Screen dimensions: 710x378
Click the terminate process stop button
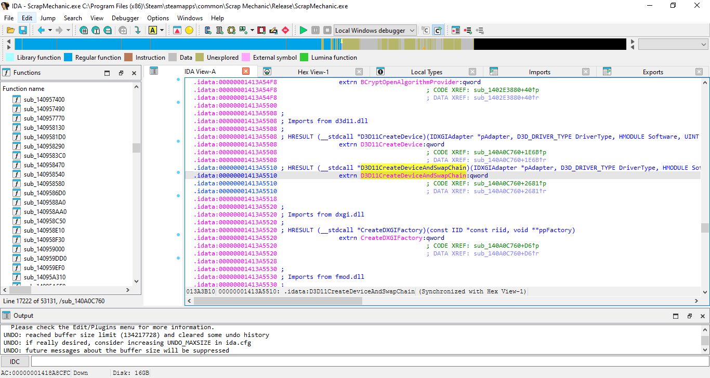click(x=327, y=31)
